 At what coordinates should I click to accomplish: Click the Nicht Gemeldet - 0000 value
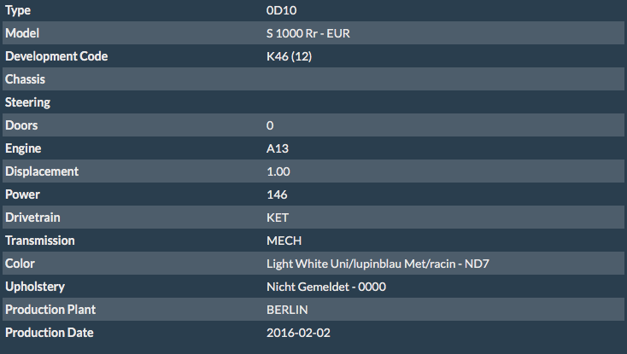(x=326, y=287)
